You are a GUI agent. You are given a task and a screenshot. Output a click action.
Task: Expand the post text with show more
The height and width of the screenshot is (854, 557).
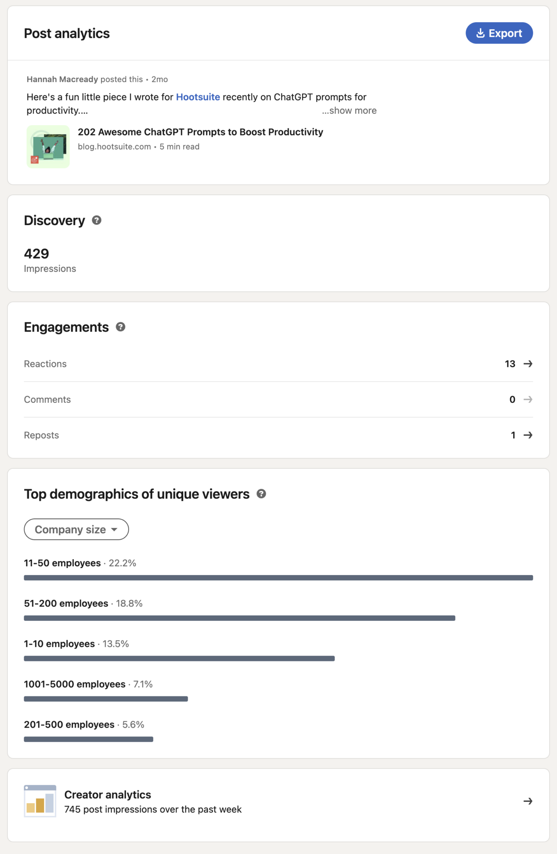click(x=349, y=110)
